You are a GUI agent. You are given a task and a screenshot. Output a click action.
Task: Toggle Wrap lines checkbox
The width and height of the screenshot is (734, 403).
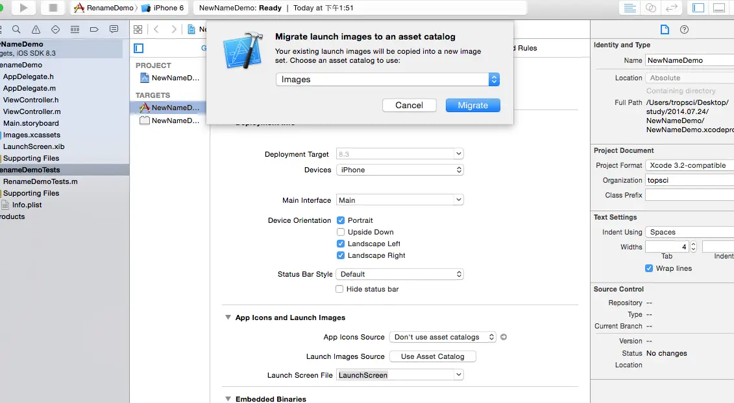pyautogui.click(x=649, y=268)
